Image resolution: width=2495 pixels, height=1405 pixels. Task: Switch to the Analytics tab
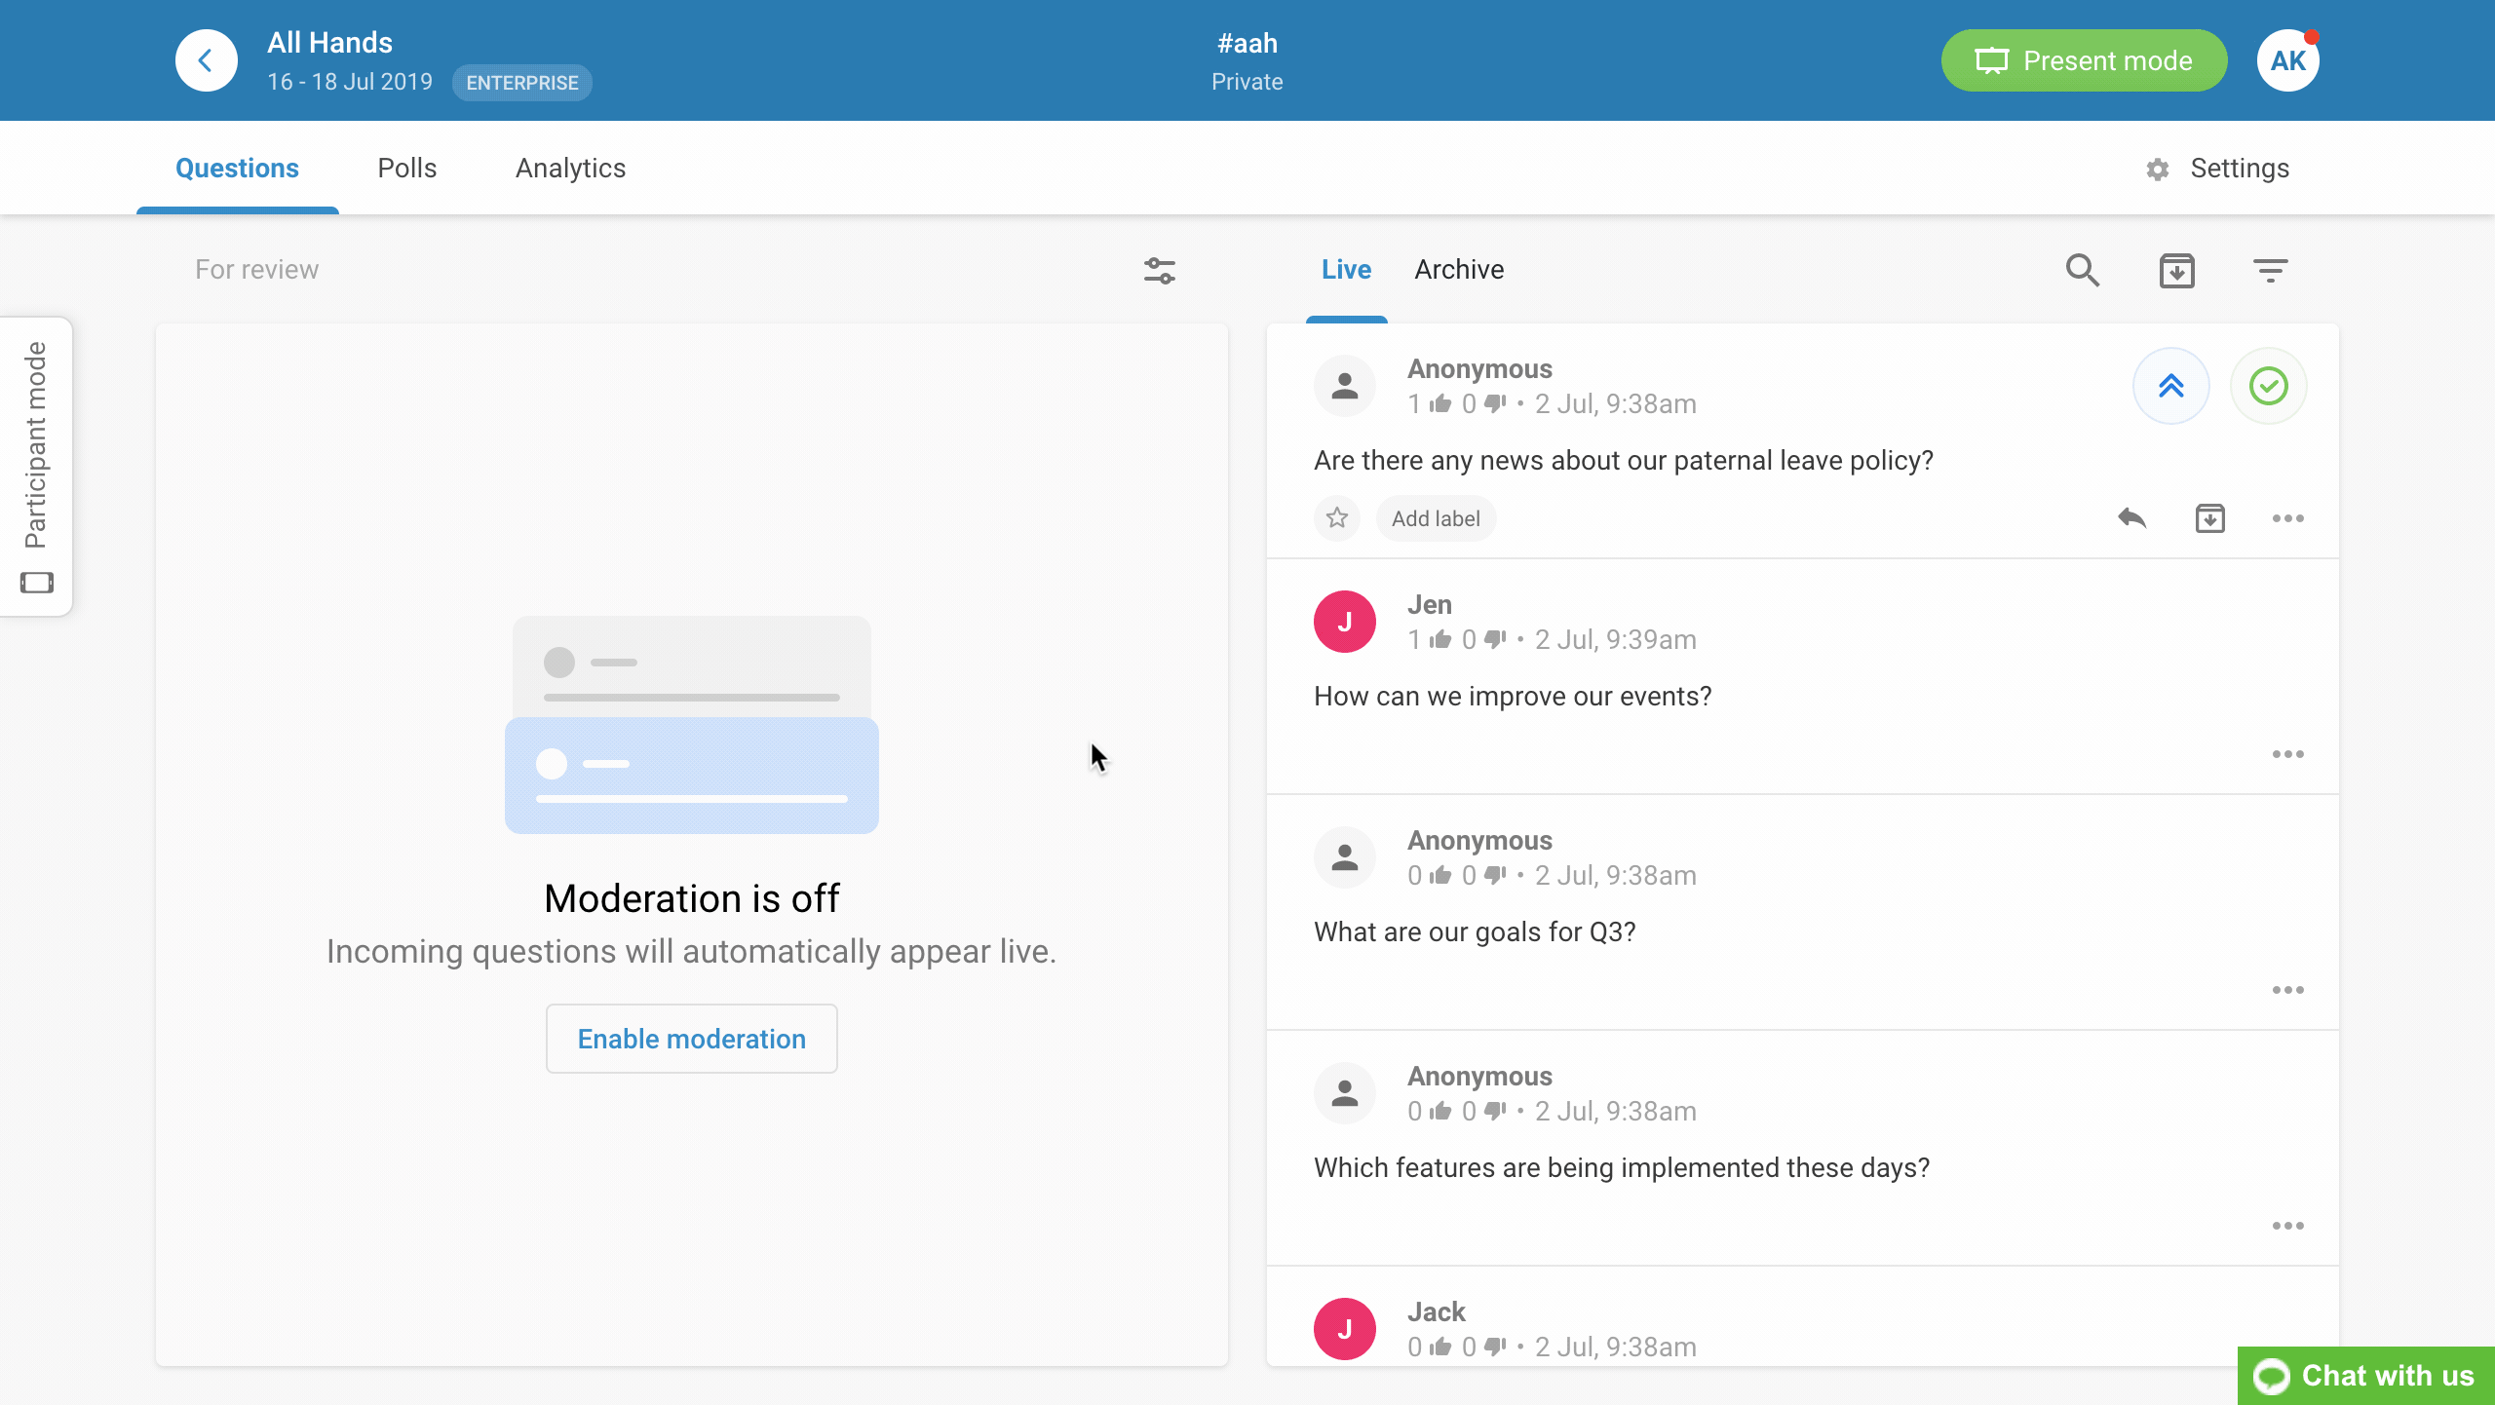click(570, 168)
